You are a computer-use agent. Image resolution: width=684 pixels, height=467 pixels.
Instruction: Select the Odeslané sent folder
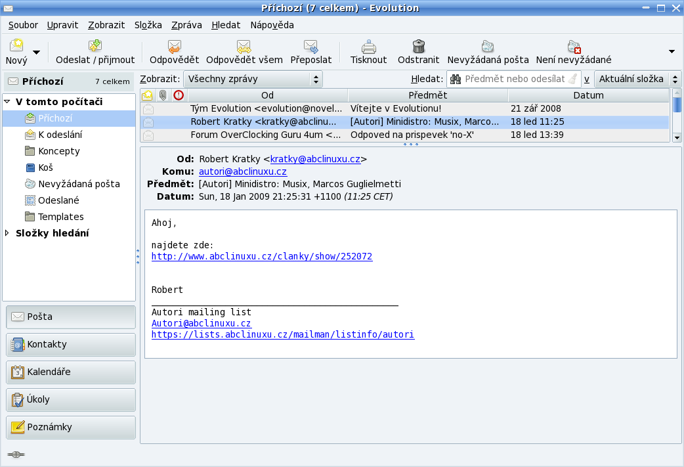pyautogui.click(x=69, y=200)
